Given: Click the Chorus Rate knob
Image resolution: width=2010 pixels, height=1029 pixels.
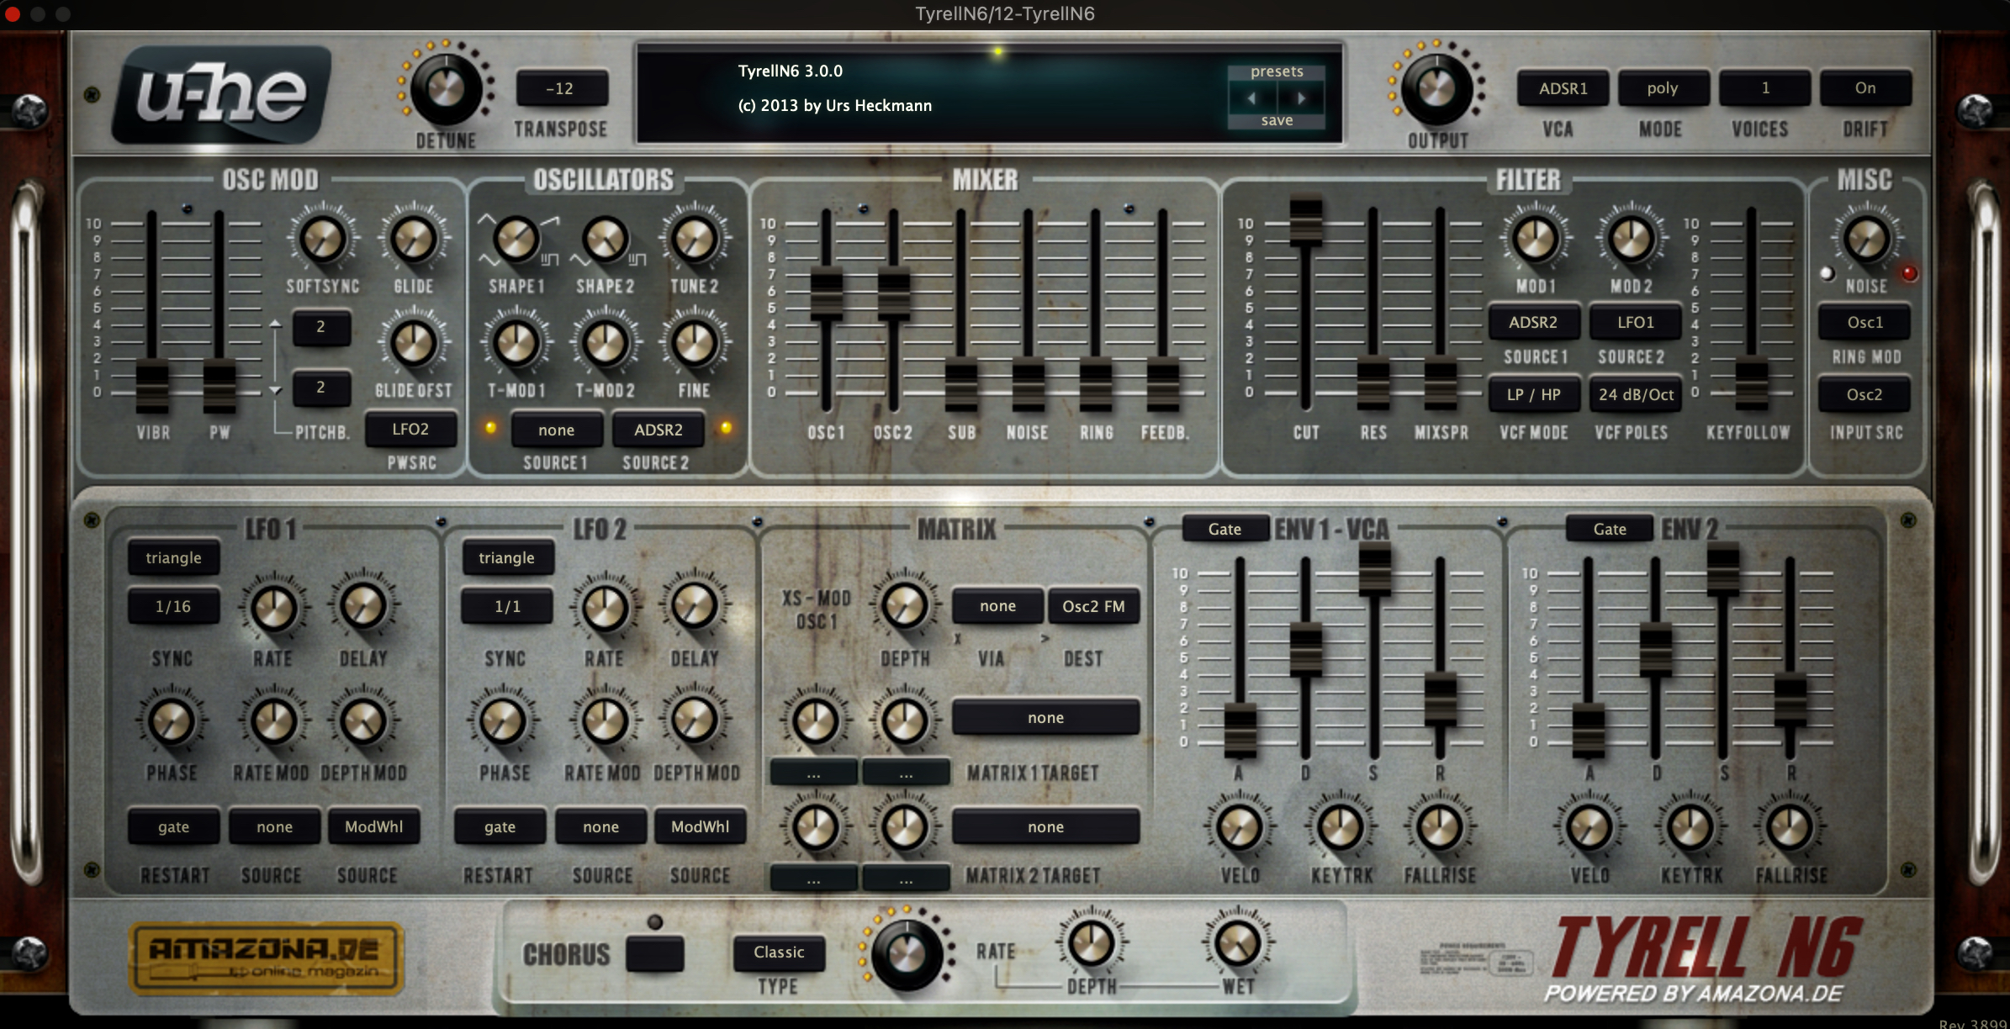Looking at the screenshot, I should [907, 953].
